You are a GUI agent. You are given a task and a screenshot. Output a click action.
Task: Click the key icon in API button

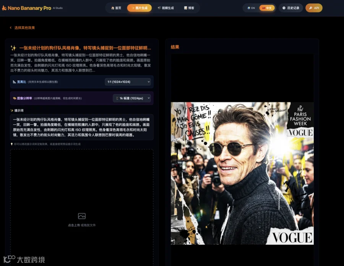pos(311,8)
